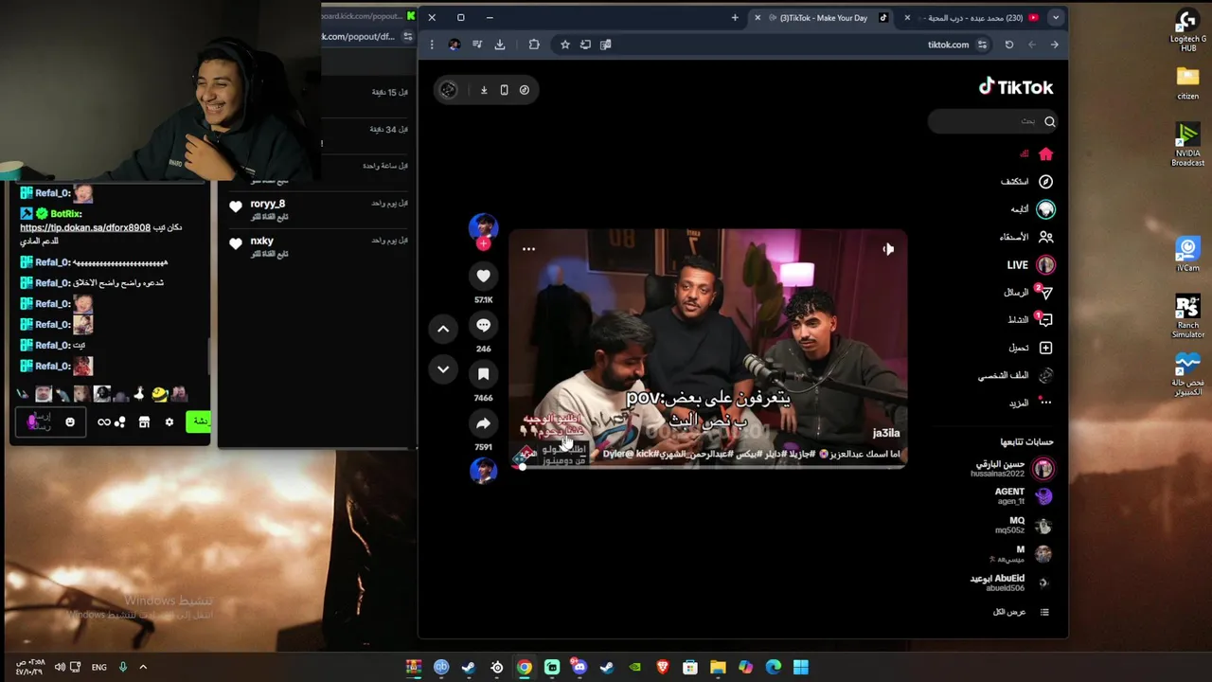The height and width of the screenshot is (682, 1212).
Task: Toggle the microphone icon in system tray
Action: click(122, 668)
